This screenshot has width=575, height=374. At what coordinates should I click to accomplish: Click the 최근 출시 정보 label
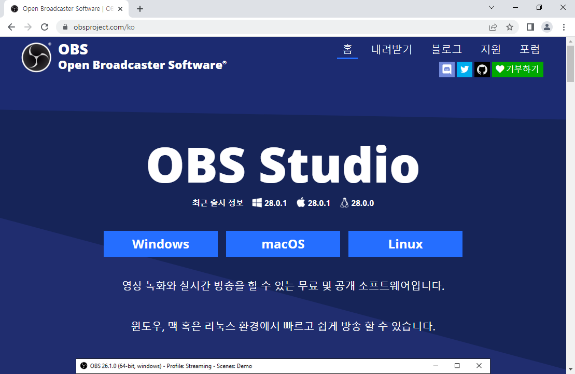218,203
